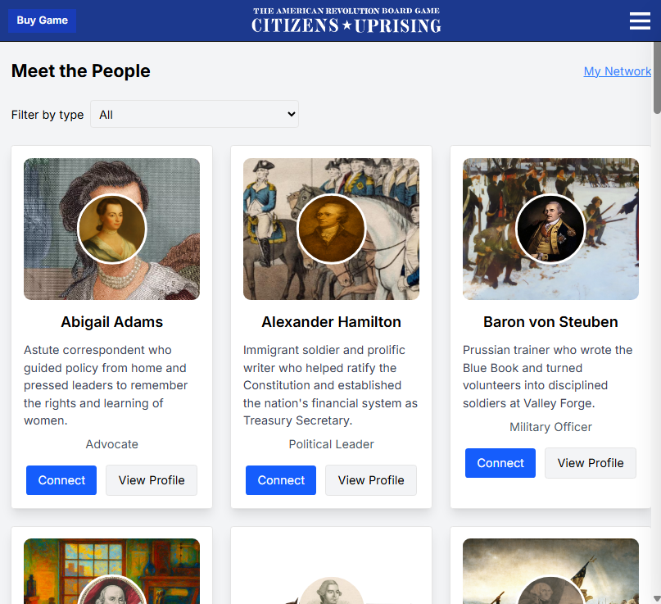The image size is (661, 604).
Task: Click Baron von Steuben's circular portrait
Action: tap(550, 229)
